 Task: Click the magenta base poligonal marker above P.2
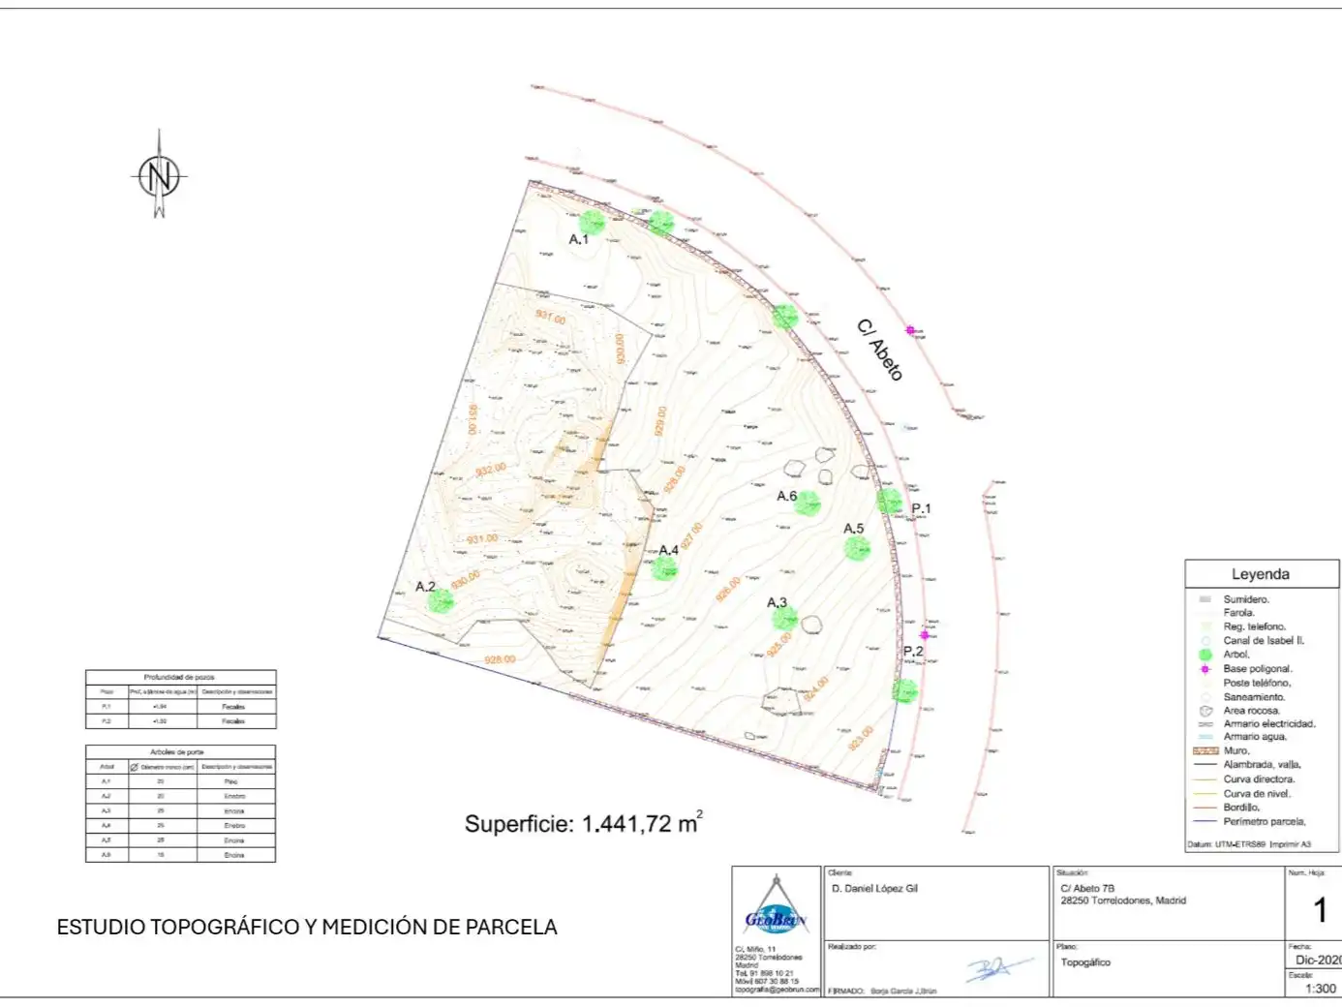[x=924, y=635]
